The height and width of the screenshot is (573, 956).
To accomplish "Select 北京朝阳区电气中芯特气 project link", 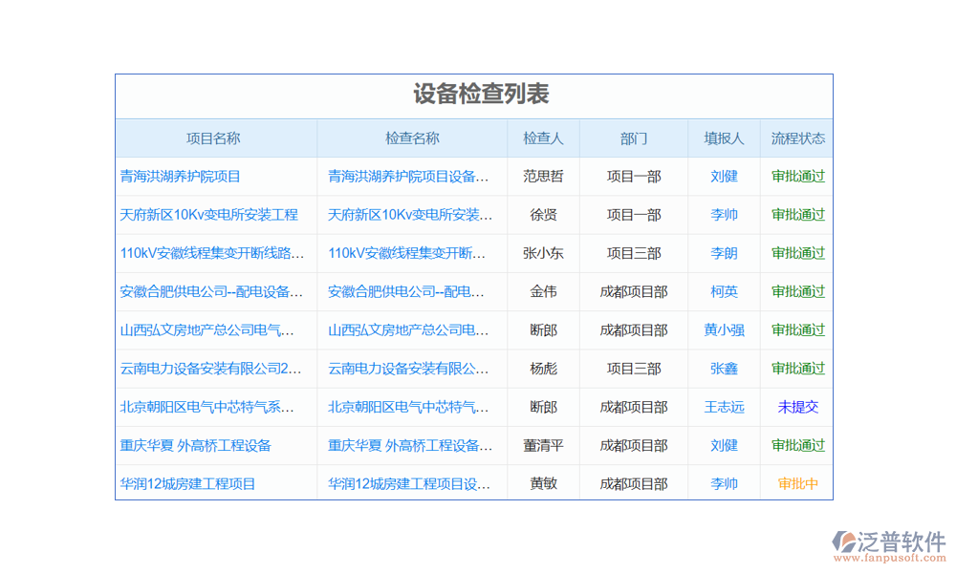I will pos(207,407).
